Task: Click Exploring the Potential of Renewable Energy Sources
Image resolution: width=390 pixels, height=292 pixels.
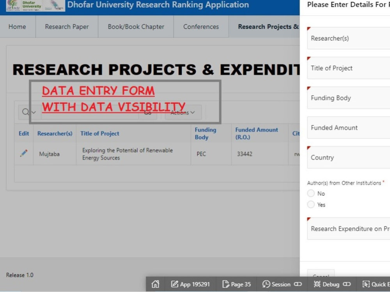Action: pyautogui.click(x=128, y=154)
